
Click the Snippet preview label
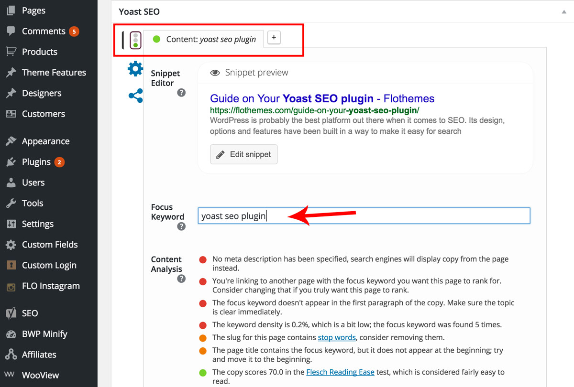pos(257,73)
